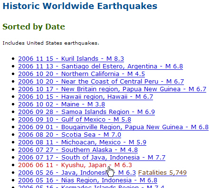
Task: Open Samoa Islands Region M 6.9 link
Action: 86,112
